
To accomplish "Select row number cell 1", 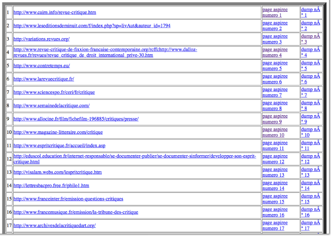I will pyautogui.click(x=9, y=13).
